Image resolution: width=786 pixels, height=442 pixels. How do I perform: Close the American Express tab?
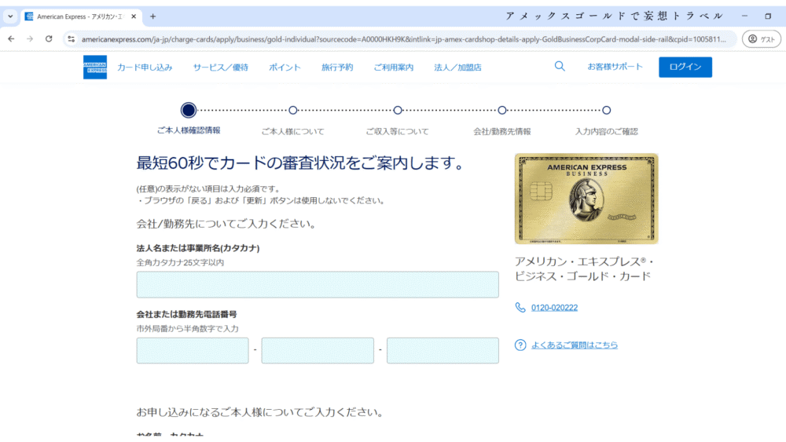point(134,16)
